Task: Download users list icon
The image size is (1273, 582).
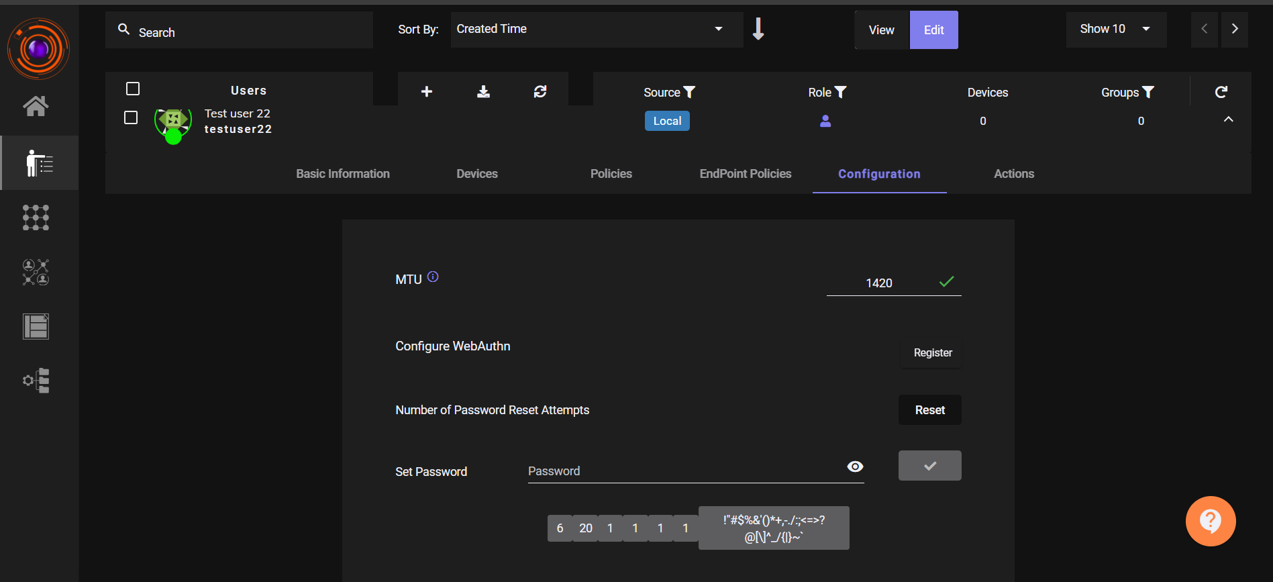Action: (483, 91)
